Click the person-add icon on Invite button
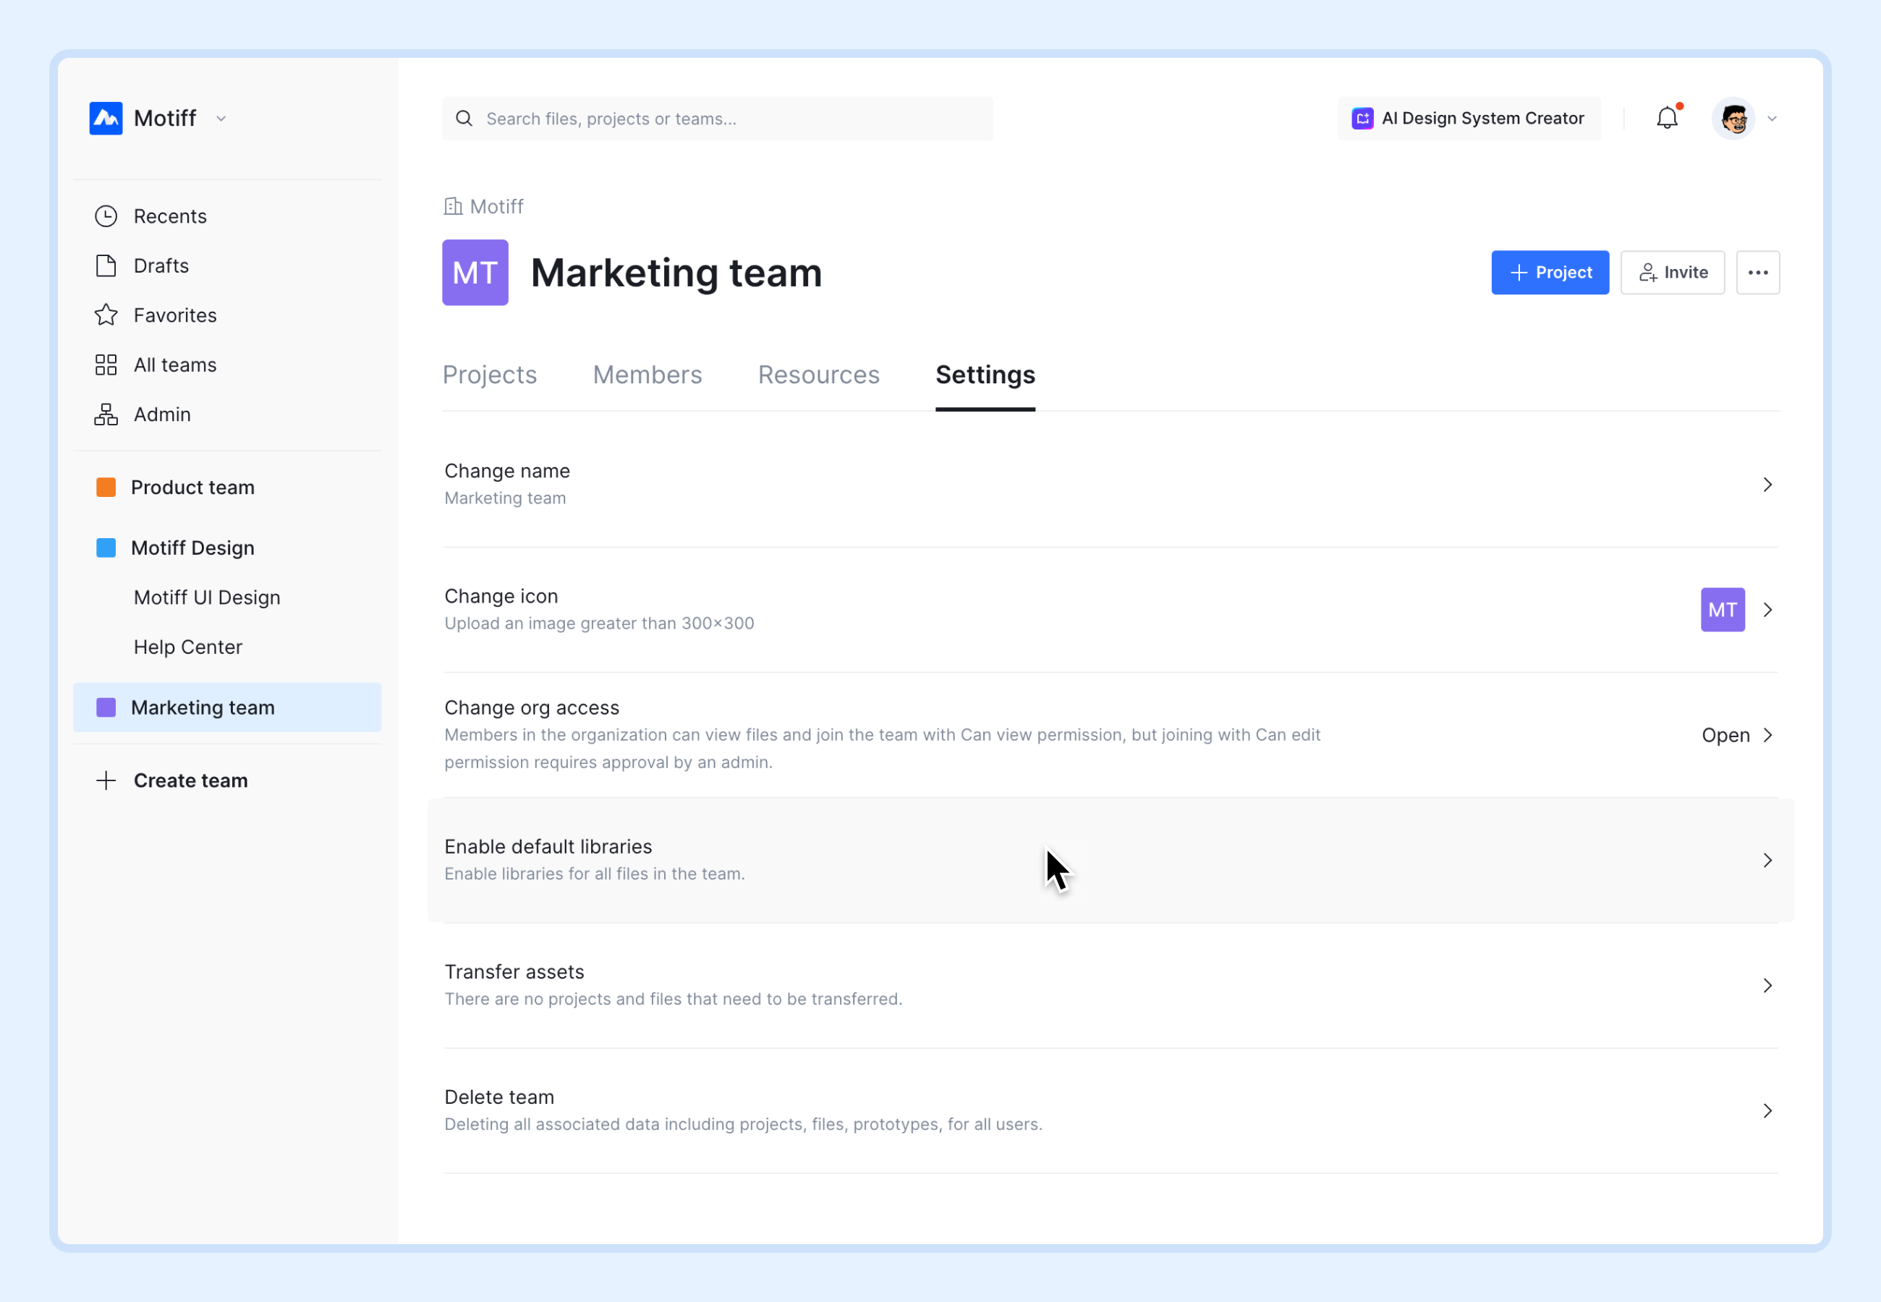The width and height of the screenshot is (1881, 1302). 1649,273
